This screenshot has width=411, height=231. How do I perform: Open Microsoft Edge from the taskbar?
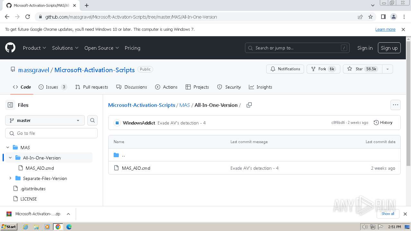(69, 227)
